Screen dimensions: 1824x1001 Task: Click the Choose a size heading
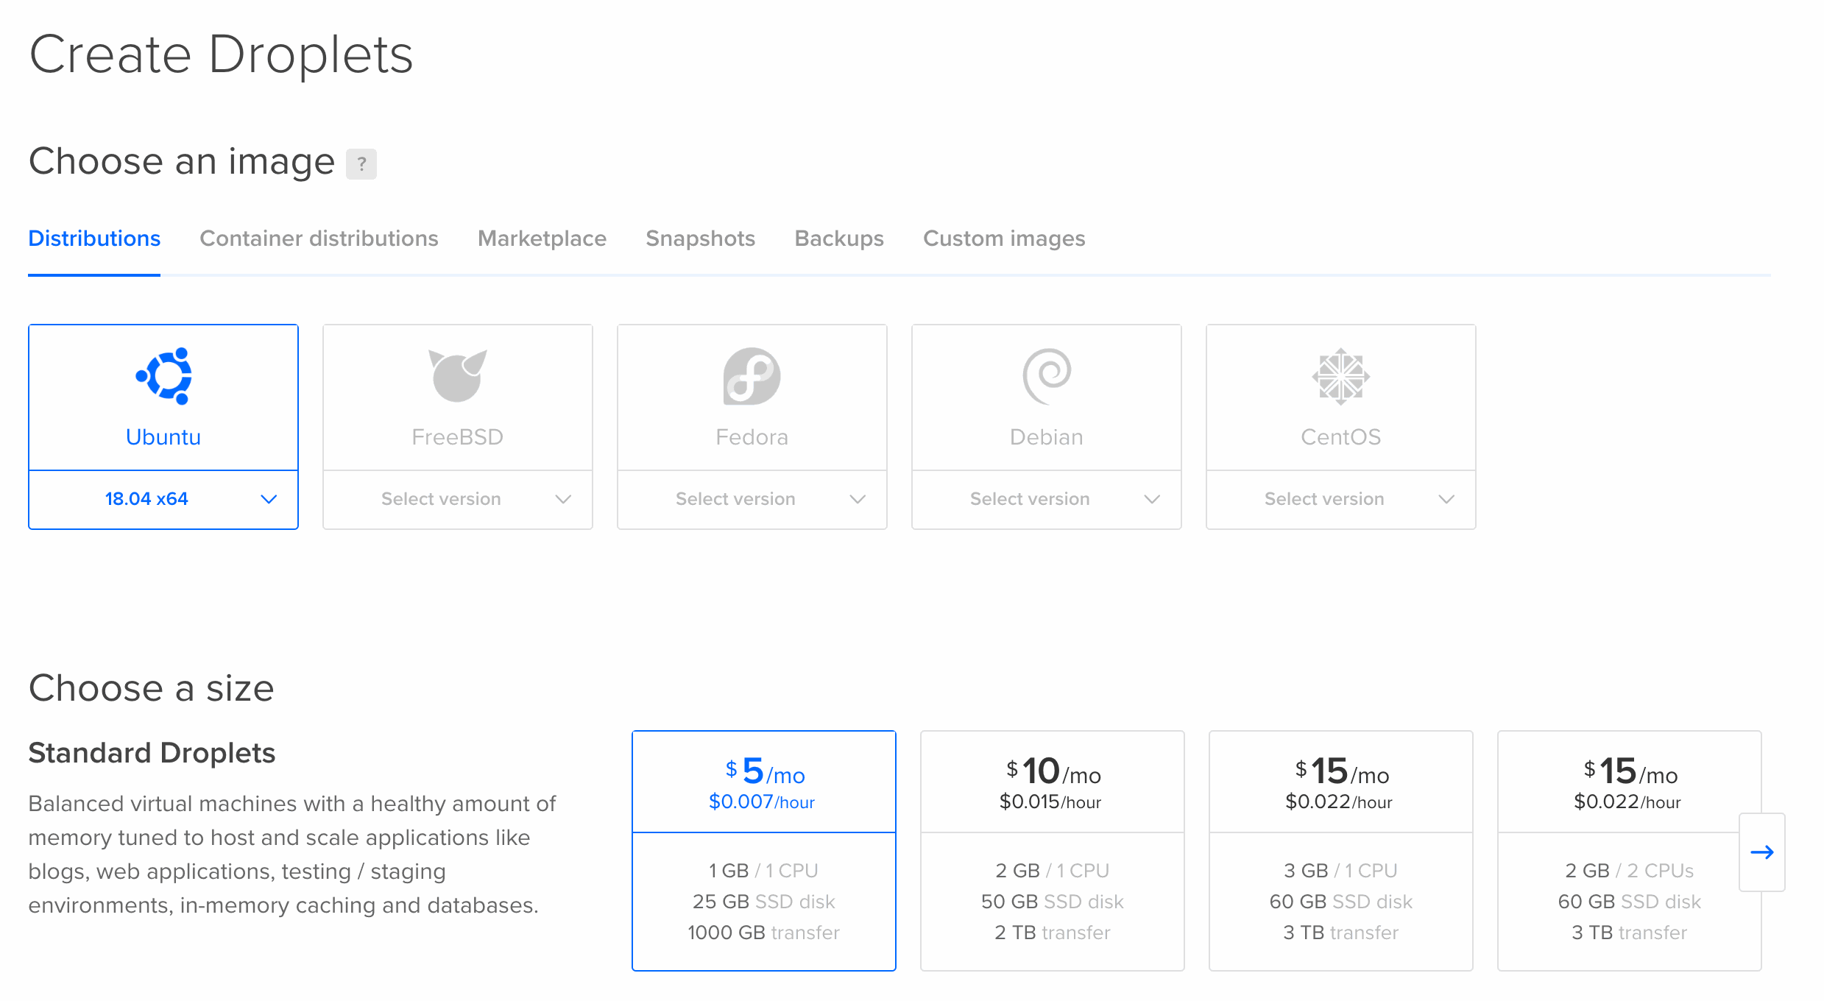[x=152, y=688]
